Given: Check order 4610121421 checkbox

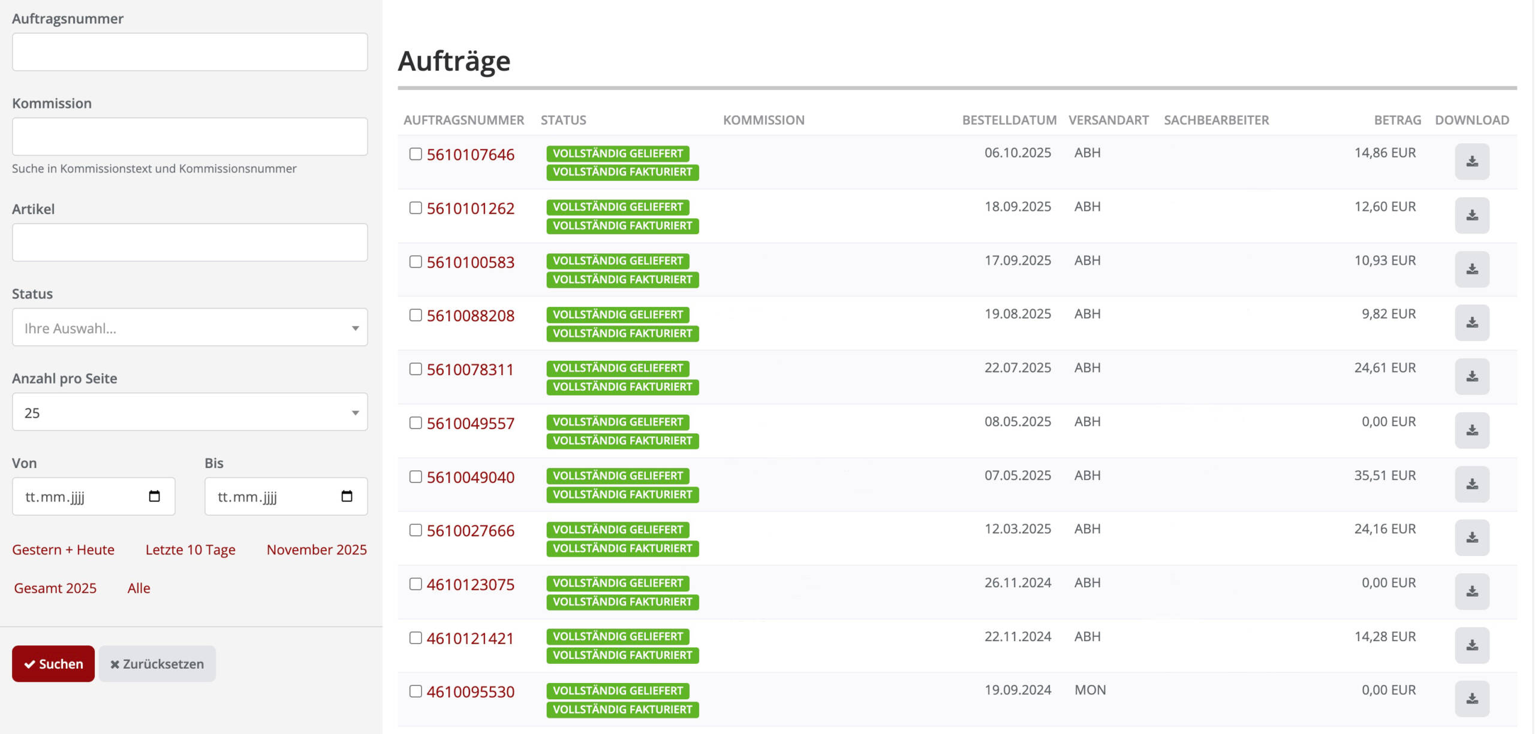Looking at the screenshot, I should click(x=416, y=638).
